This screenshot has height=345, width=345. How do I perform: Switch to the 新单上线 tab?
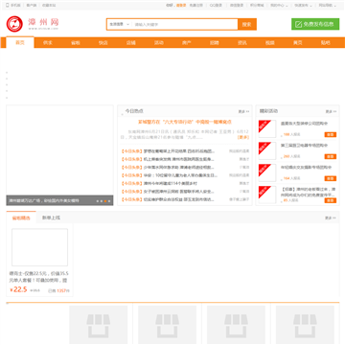(x=51, y=218)
